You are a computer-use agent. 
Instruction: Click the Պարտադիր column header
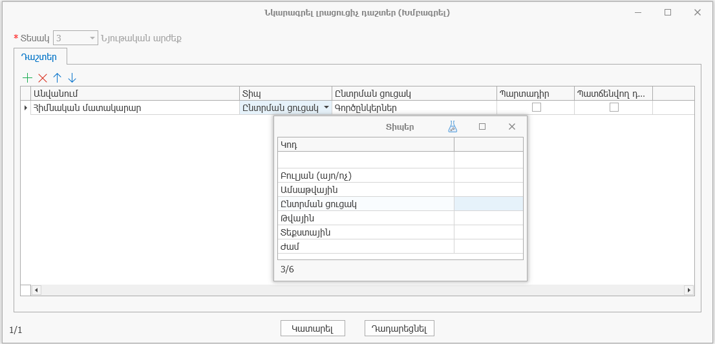click(x=535, y=94)
